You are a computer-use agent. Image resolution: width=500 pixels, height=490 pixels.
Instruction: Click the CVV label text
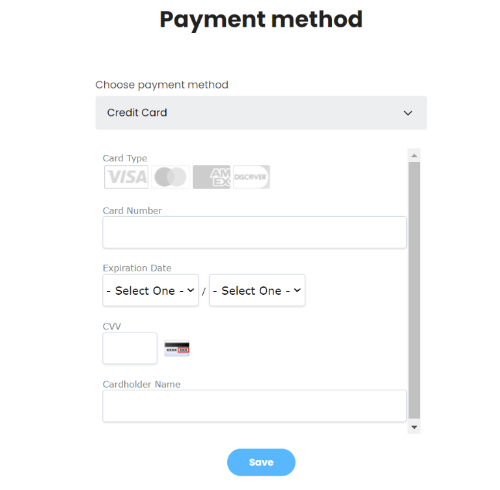click(x=112, y=327)
